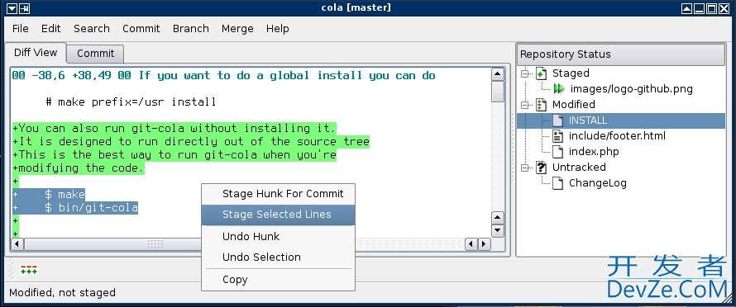Image resolution: width=736 pixels, height=307 pixels.
Task: Click the 'Modified, not staged' status text
Action: point(62,292)
